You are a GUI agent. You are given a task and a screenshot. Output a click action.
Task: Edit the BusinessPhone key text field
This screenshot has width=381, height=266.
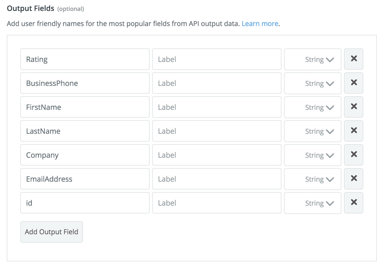[x=85, y=83]
